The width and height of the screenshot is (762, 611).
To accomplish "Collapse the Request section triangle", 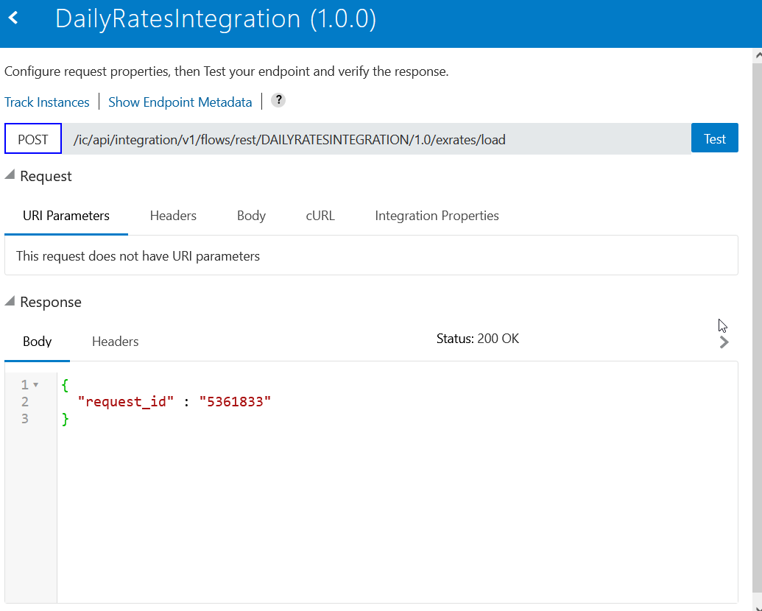I will pyautogui.click(x=10, y=174).
